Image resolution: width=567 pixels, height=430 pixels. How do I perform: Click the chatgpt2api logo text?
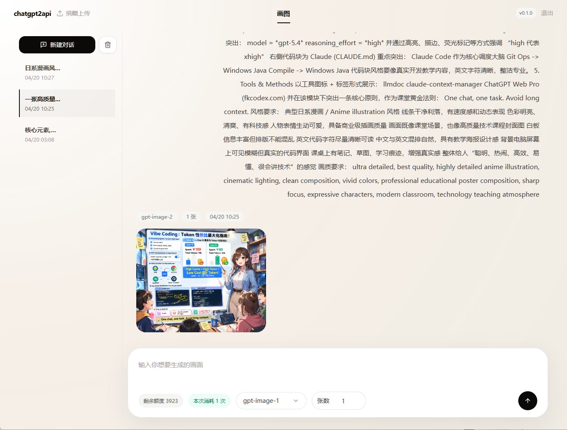32,13
